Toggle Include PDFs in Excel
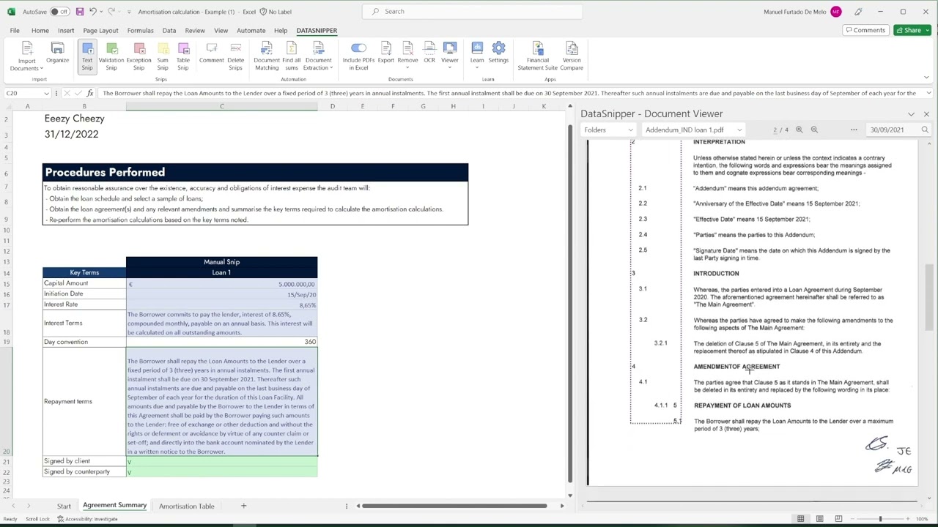The height and width of the screenshot is (527, 938). pyautogui.click(x=358, y=56)
